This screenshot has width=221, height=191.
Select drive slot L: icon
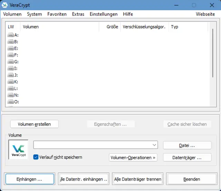click(x=11, y=89)
